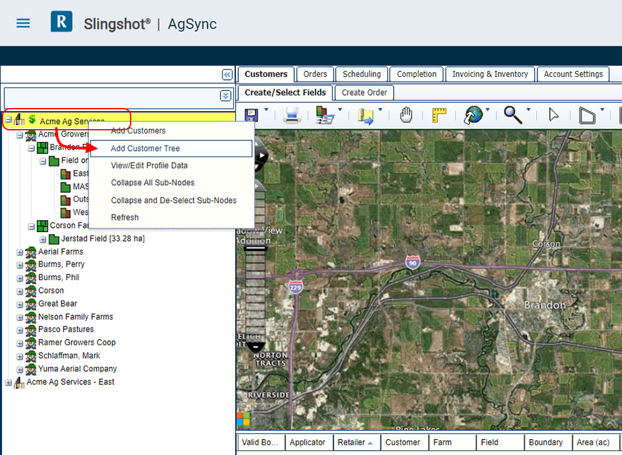Image resolution: width=622 pixels, height=455 pixels.
Task: Sort by the Area (ac) column header
Action: point(596,443)
